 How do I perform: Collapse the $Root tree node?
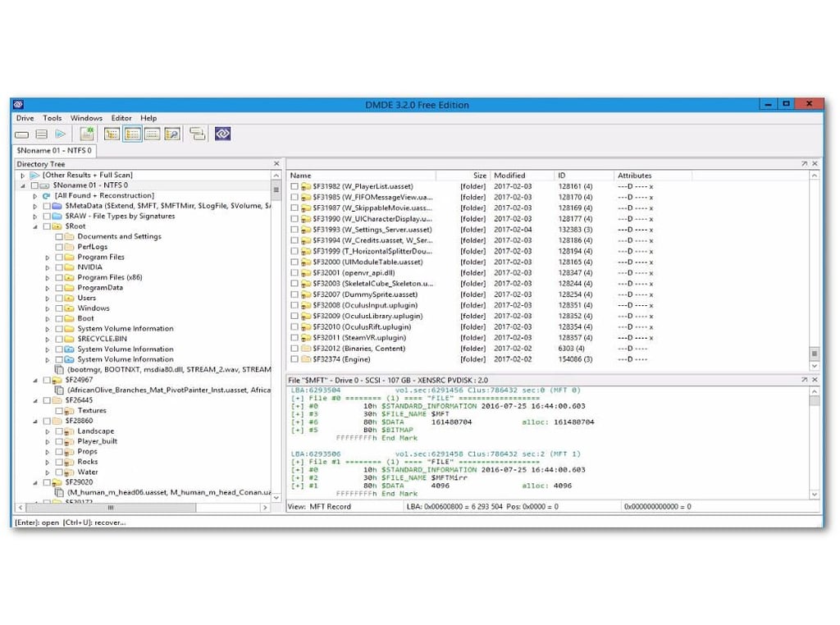click(35, 226)
